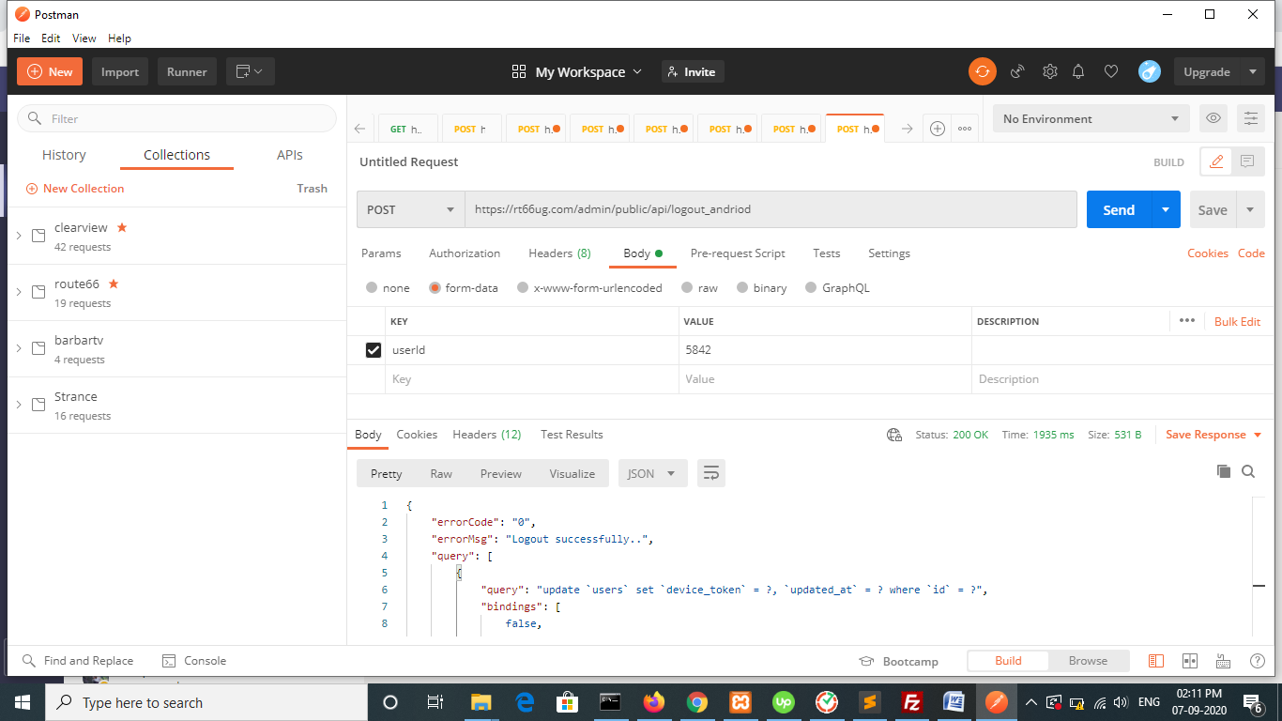The width and height of the screenshot is (1282, 721).
Task: Click the sync status icon in header
Action: [983, 71]
